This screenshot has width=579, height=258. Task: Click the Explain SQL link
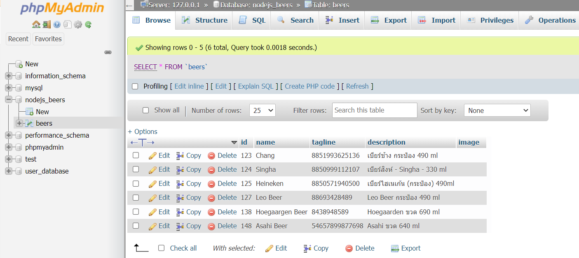pos(256,87)
